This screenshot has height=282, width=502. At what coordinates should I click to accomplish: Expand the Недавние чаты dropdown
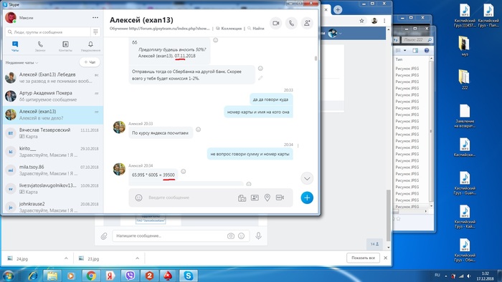point(22,62)
